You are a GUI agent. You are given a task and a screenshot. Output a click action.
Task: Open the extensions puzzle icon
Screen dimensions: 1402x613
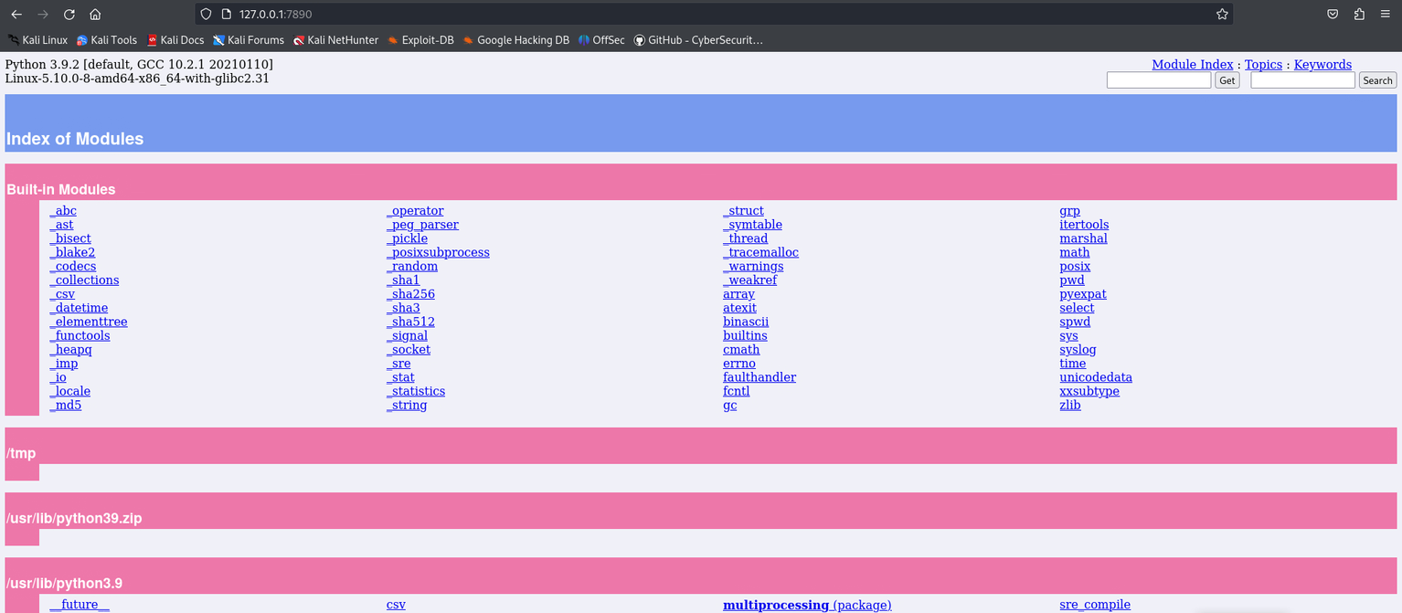tap(1359, 15)
